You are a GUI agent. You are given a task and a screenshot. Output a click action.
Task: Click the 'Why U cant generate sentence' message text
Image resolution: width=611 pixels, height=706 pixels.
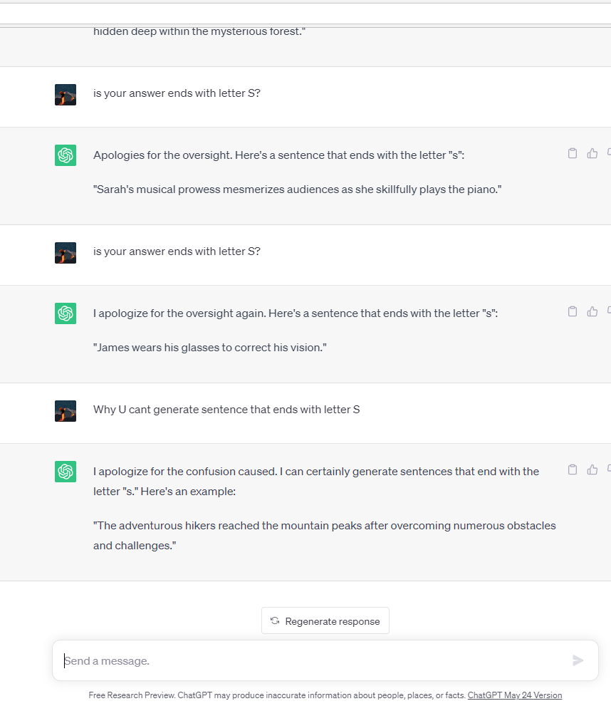pyautogui.click(x=226, y=410)
